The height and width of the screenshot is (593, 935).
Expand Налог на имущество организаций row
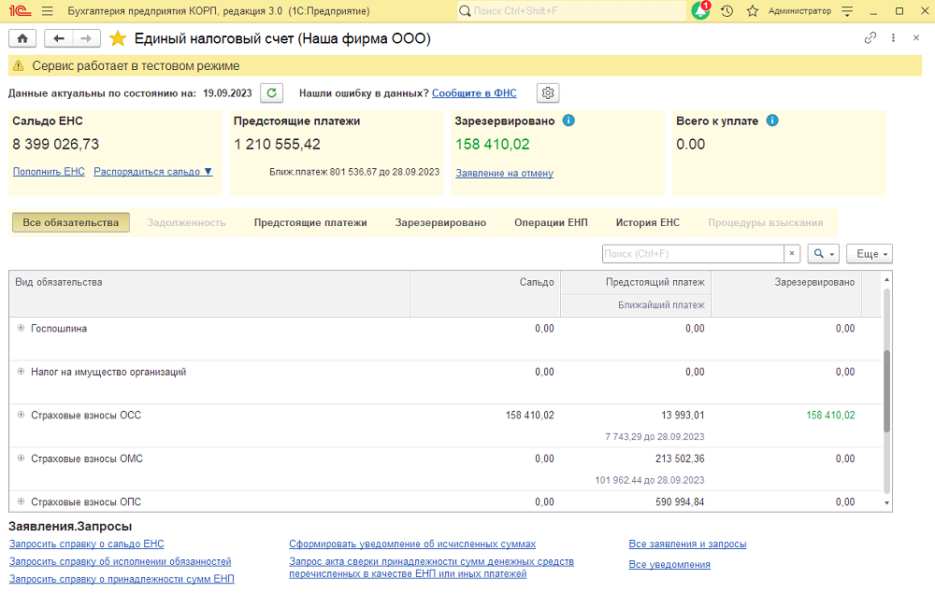pos(22,372)
